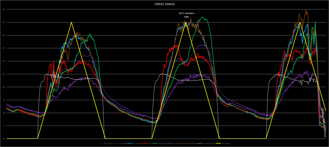Viewport: 329px width, 147px height.
Task: Click the red Port legend line swatch
Action: point(145,143)
